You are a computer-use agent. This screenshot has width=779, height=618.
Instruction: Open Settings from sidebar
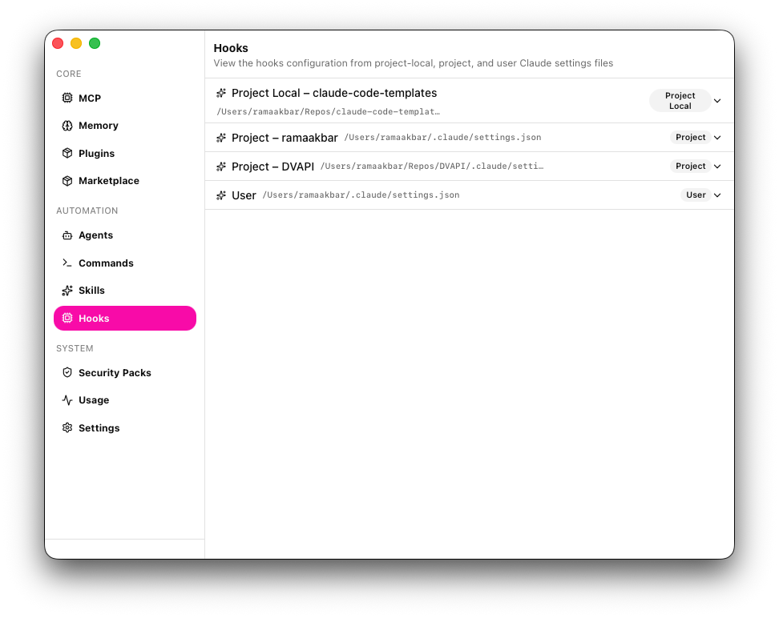click(x=125, y=427)
